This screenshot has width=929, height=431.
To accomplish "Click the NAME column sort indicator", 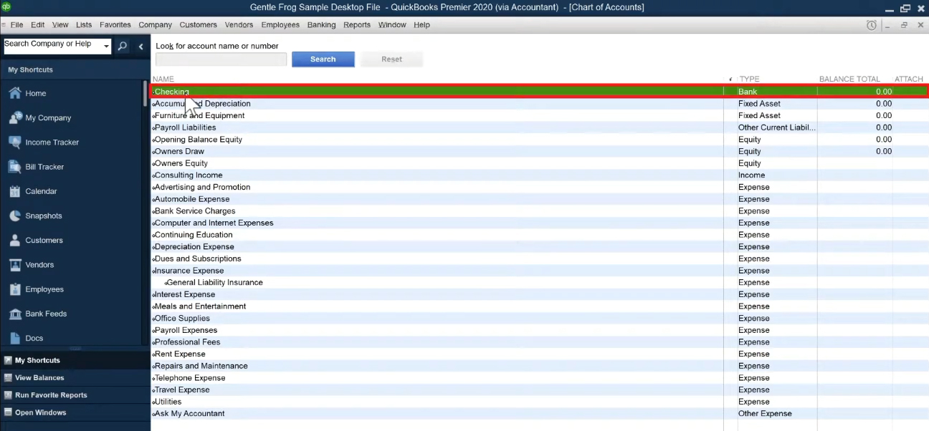I will click(x=730, y=79).
